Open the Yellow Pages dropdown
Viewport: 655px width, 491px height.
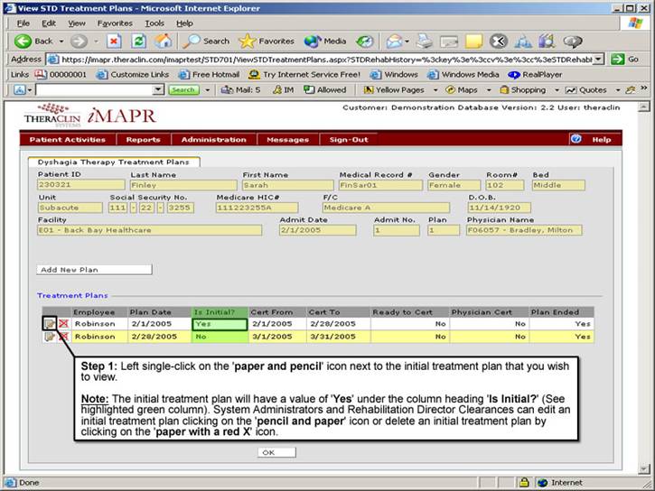pos(435,90)
